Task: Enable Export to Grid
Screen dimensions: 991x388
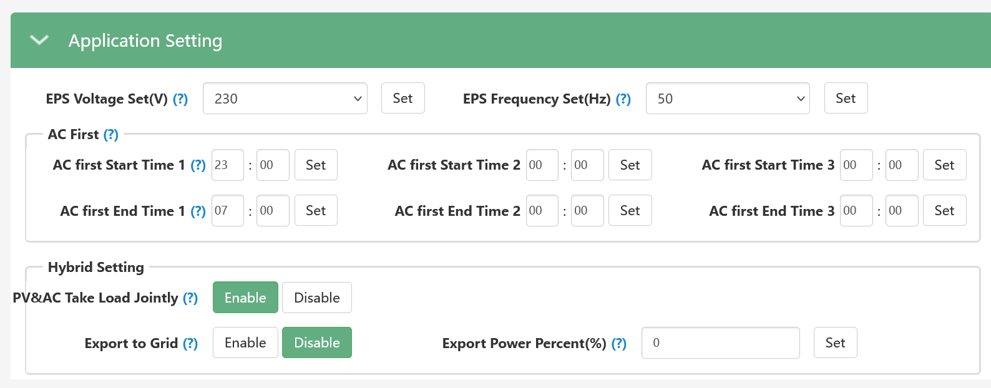Action: (245, 342)
